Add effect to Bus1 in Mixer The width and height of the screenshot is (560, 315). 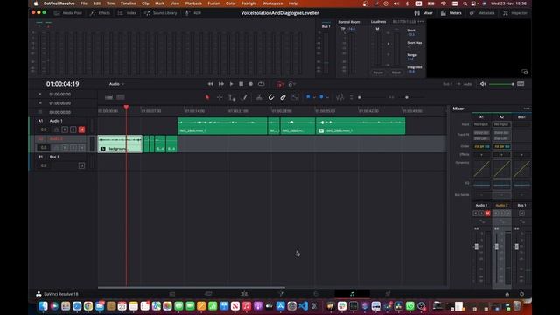(x=521, y=155)
